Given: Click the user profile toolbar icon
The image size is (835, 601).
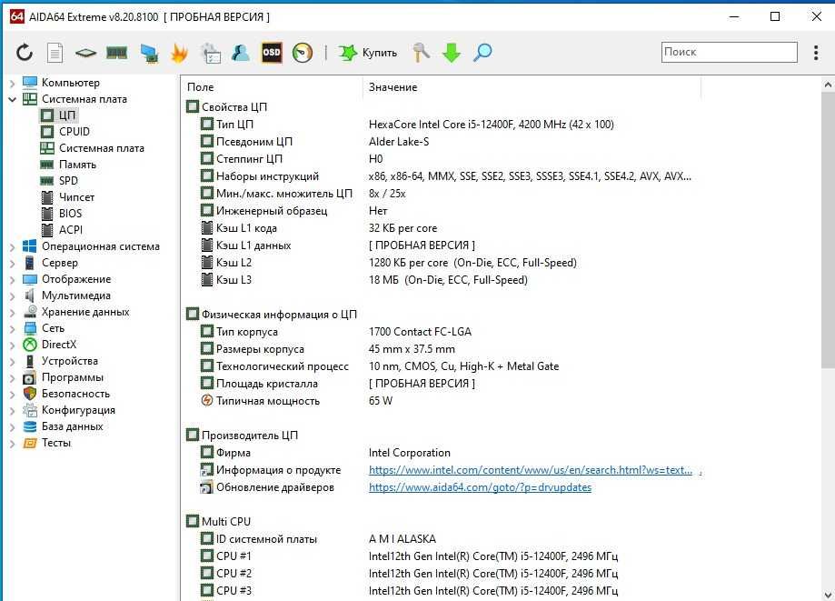Looking at the screenshot, I should (241, 52).
